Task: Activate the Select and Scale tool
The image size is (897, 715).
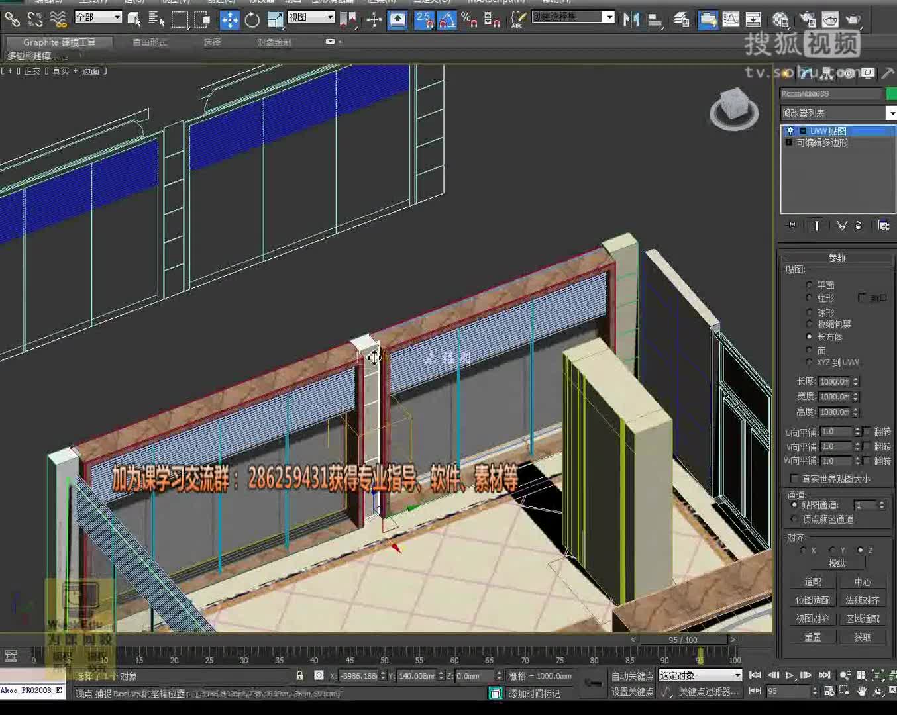Action: tap(275, 19)
